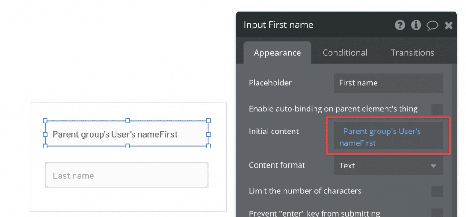Edit the Initial content dynamic expression
Screen dimensions: 466x217
(x=388, y=137)
